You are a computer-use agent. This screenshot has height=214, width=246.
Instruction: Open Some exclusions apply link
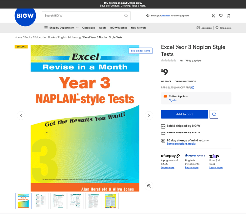(181, 144)
